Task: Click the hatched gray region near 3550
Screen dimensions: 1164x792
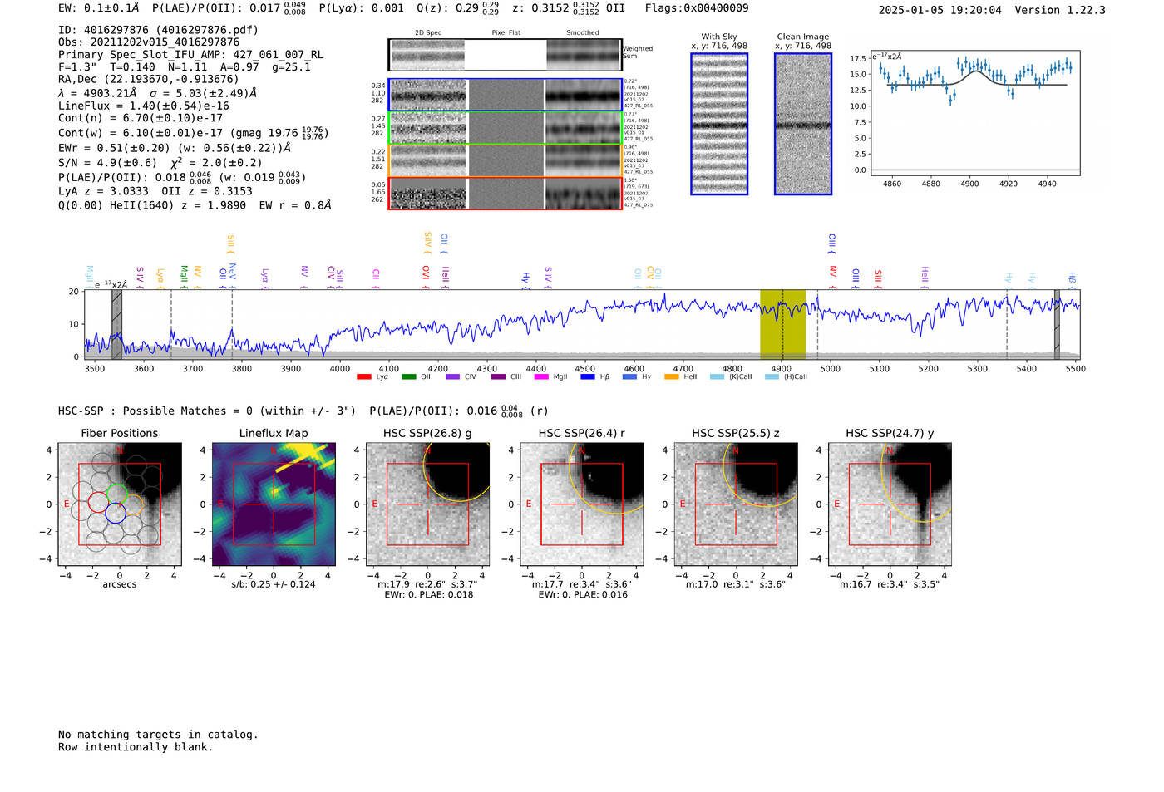Action: tap(117, 324)
